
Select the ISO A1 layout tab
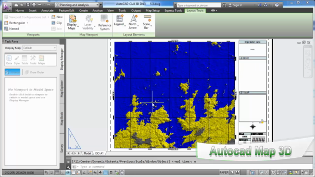point(99,153)
